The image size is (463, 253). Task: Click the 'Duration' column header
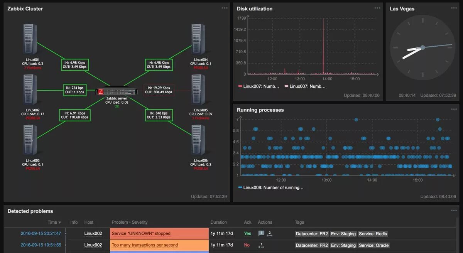(x=219, y=222)
